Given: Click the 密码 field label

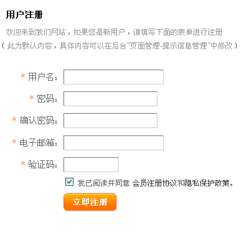Looking at the screenshot, I should coord(47,99).
